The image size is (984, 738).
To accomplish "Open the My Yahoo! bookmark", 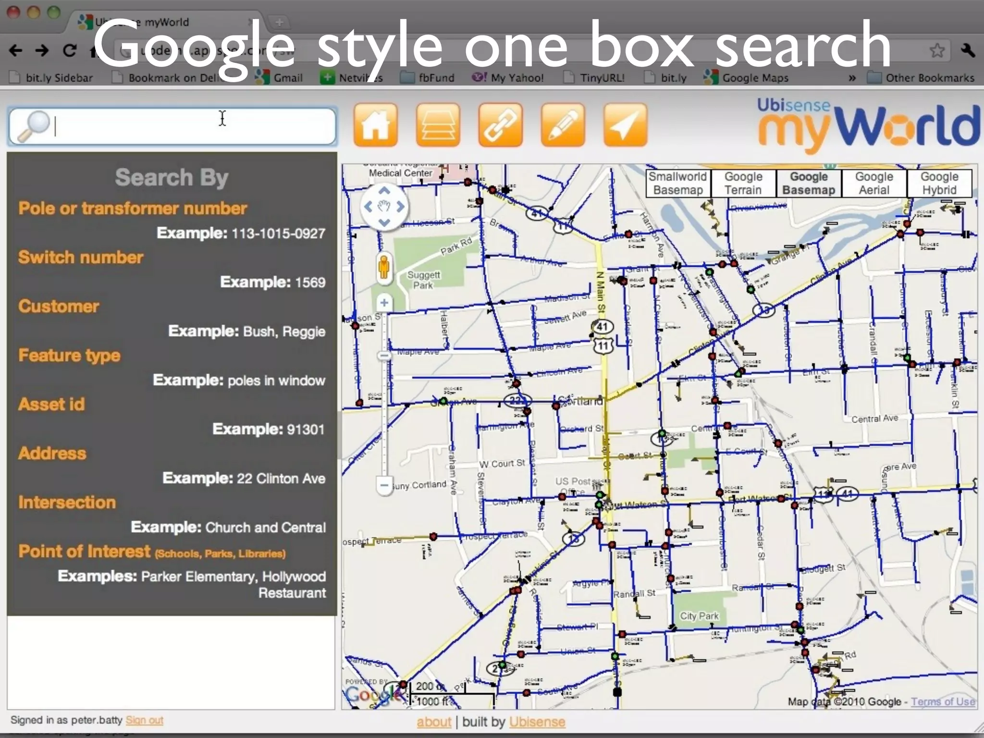I will (x=508, y=78).
